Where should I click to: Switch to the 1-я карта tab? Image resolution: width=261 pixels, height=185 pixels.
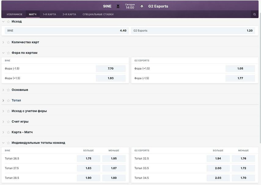click(50, 14)
